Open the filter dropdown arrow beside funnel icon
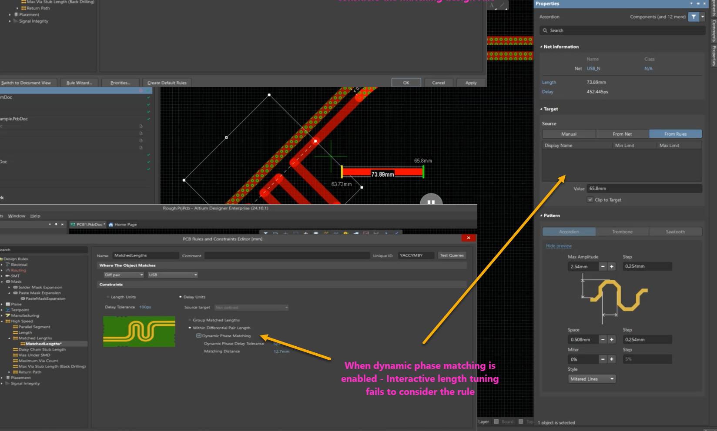Image resolution: width=717 pixels, height=431 pixels. coord(702,17)
